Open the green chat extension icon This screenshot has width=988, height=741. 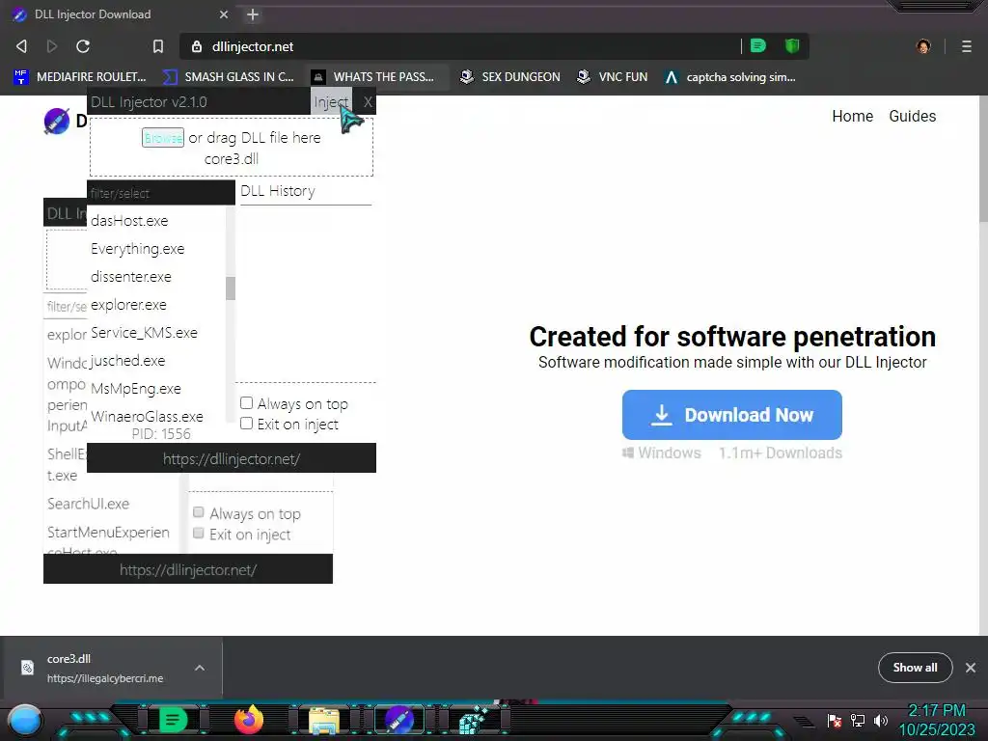(x=758, y=46)
